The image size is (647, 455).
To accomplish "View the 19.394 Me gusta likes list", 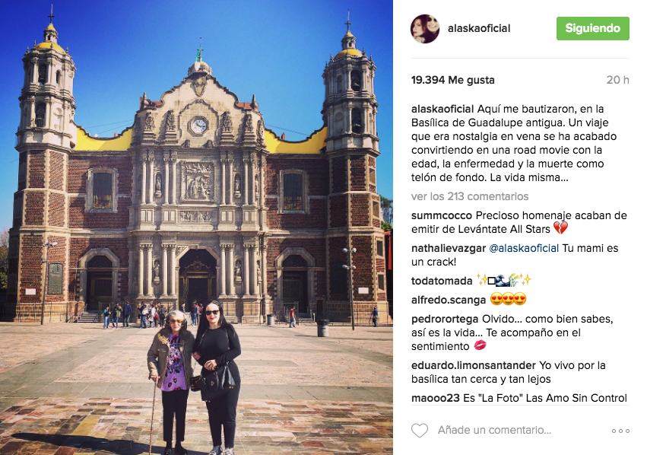I will point(452,80).
